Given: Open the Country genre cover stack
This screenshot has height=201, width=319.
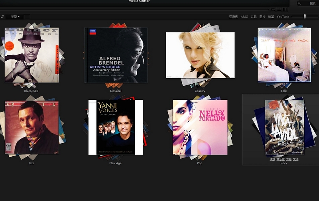Looking at the screenshot, I should tap(201, 55).
